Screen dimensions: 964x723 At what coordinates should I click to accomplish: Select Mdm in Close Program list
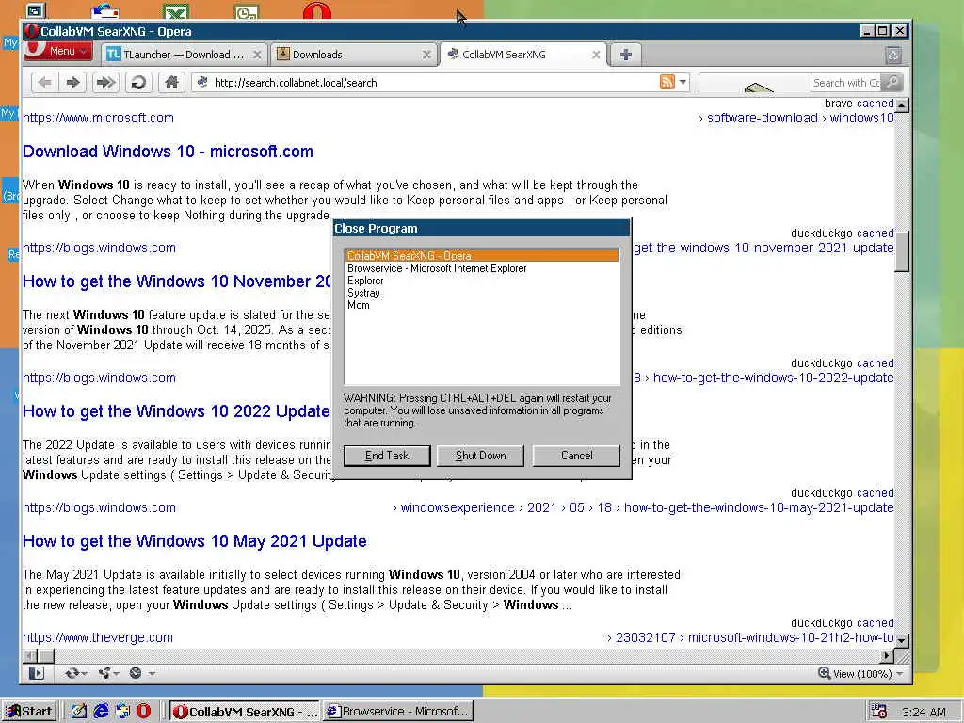(482, 305)
